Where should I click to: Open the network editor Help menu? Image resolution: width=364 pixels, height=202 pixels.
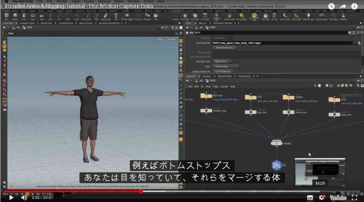(x=232, y=87)
